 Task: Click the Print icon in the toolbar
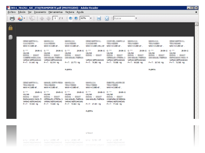pos(12,18)
